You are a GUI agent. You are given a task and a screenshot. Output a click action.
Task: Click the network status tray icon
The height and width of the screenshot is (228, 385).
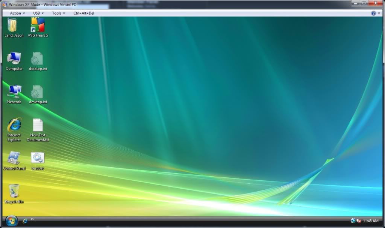(x=353, y=220)
